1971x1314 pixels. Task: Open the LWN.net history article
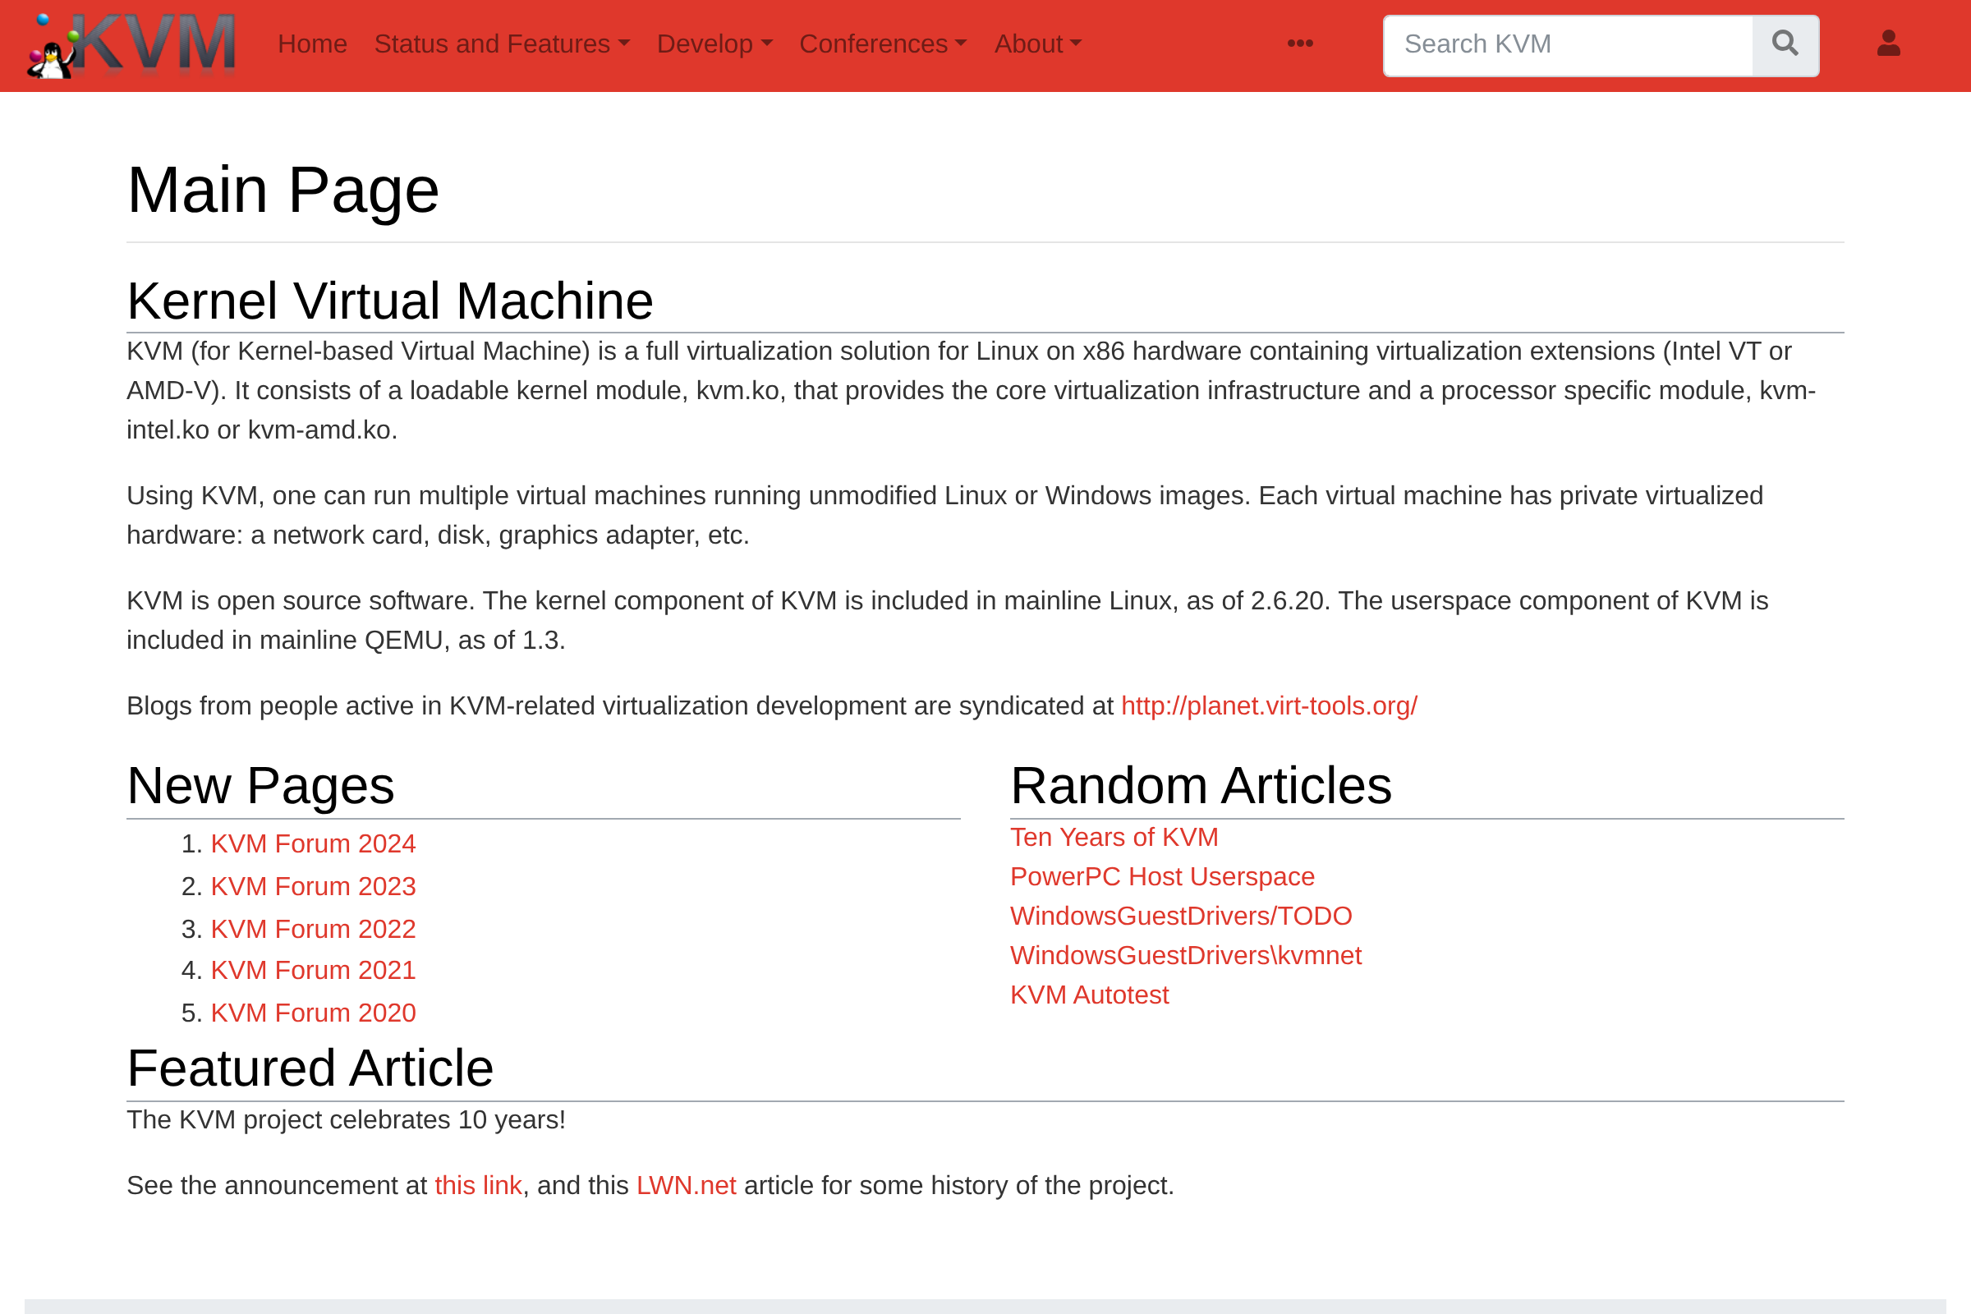(x=686, y=1186)
